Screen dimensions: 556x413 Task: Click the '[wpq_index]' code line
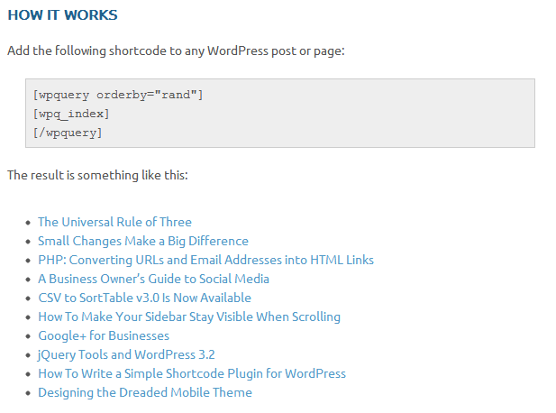(70, 114)
